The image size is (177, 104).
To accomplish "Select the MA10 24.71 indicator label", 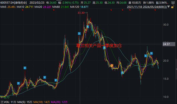I will 25,7.
